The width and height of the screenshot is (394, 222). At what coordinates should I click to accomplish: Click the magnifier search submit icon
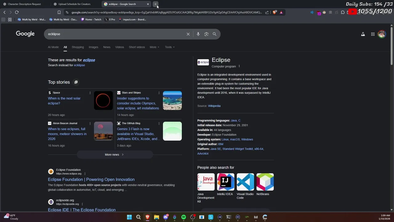[x=215, y=34]
